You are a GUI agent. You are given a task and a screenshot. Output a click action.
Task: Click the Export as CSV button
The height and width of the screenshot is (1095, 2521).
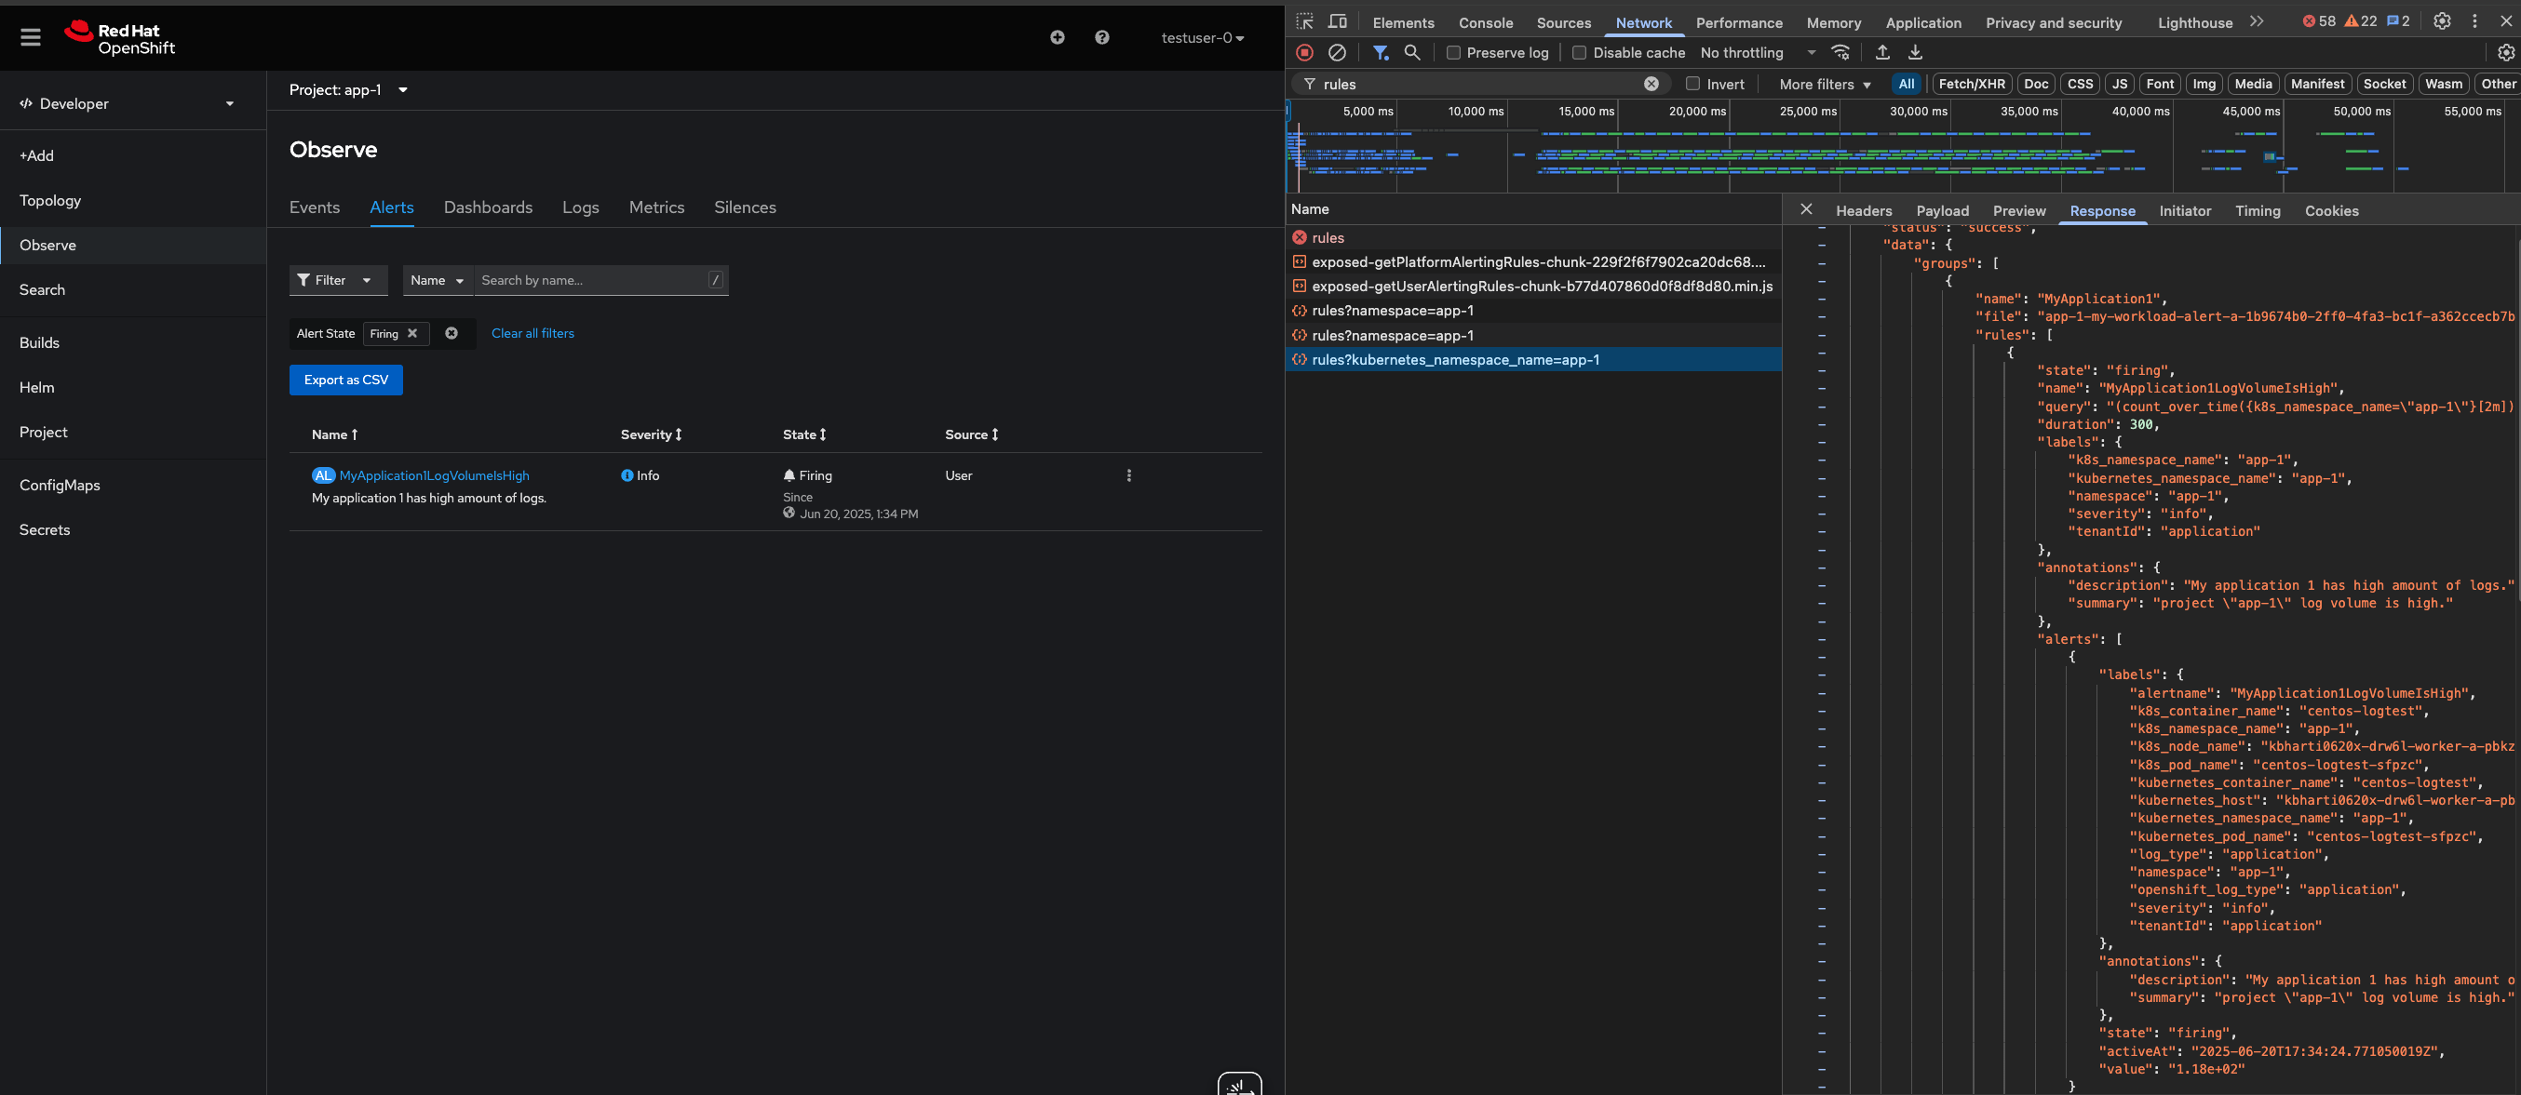tap(345, 381)
